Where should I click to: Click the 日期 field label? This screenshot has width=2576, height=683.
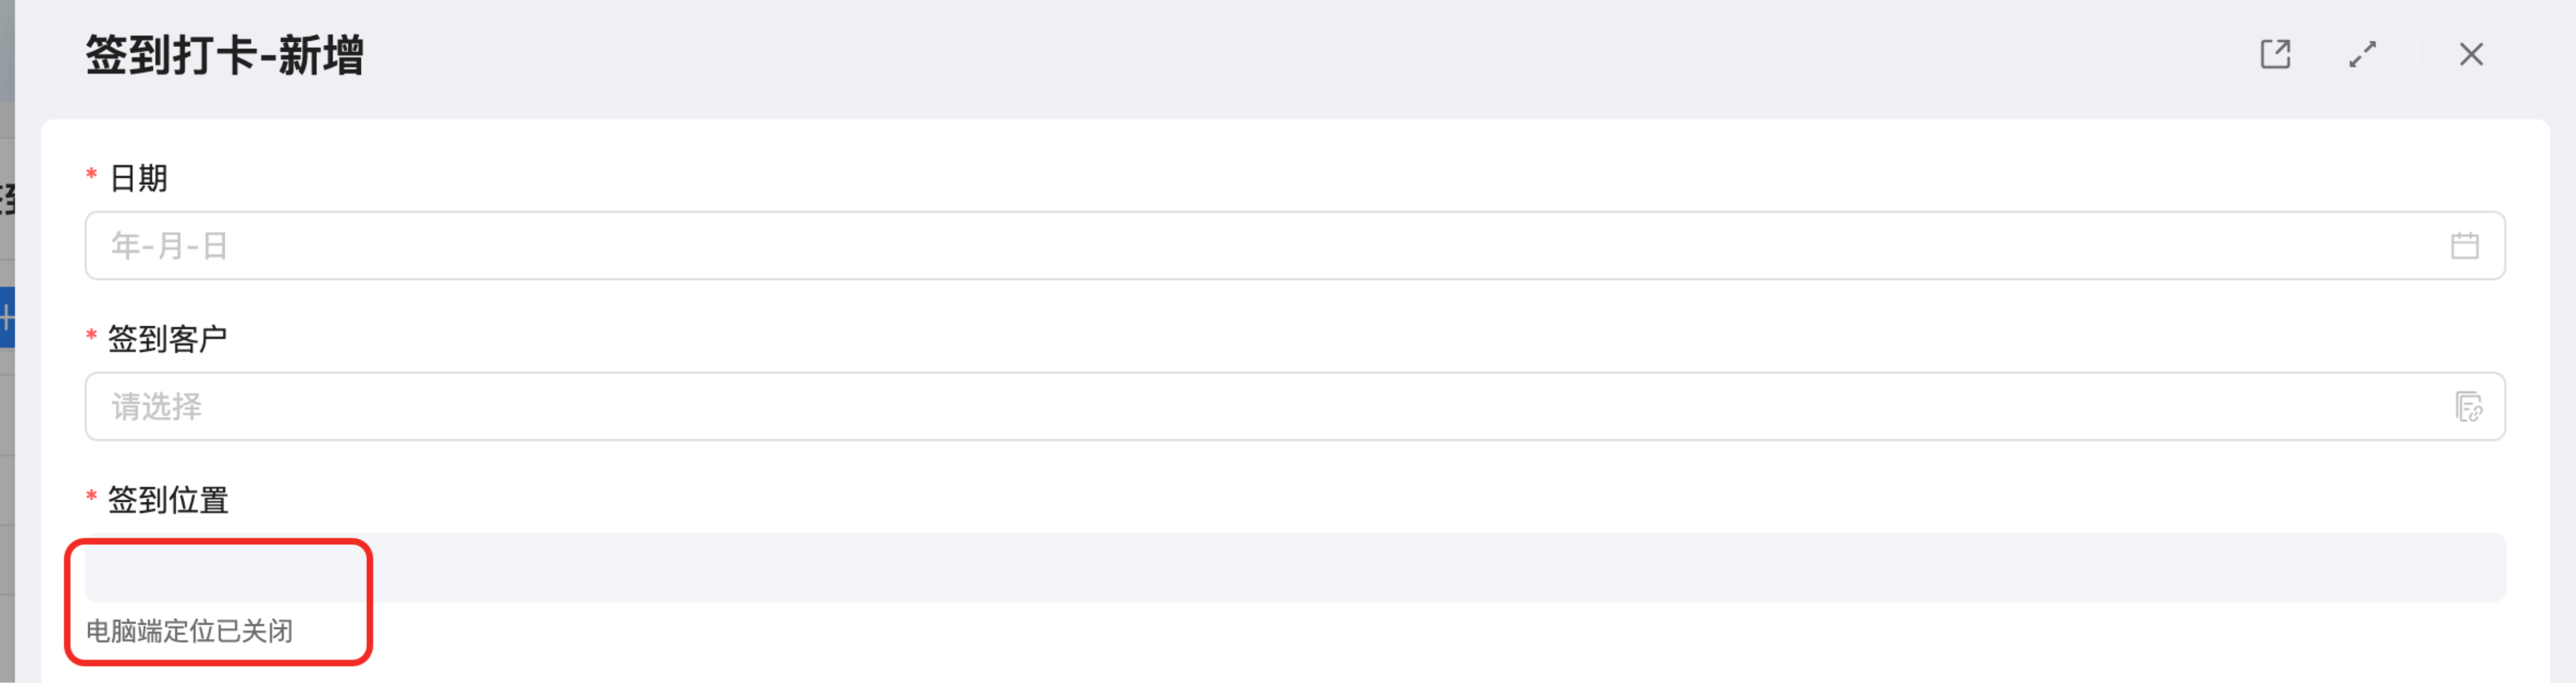point(138,178)
